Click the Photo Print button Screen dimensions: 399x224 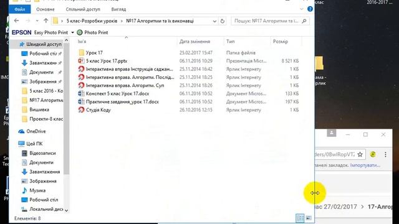[x=93, y=32]
